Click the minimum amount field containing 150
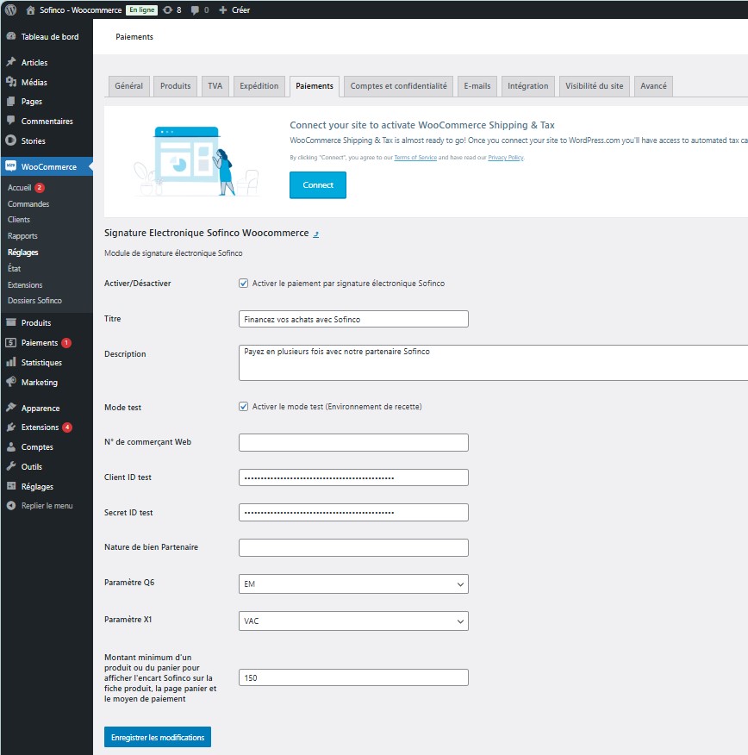The image size is (748, 755). (353, 677)
